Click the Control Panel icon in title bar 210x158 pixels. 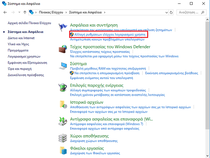(x=4, y=3)
